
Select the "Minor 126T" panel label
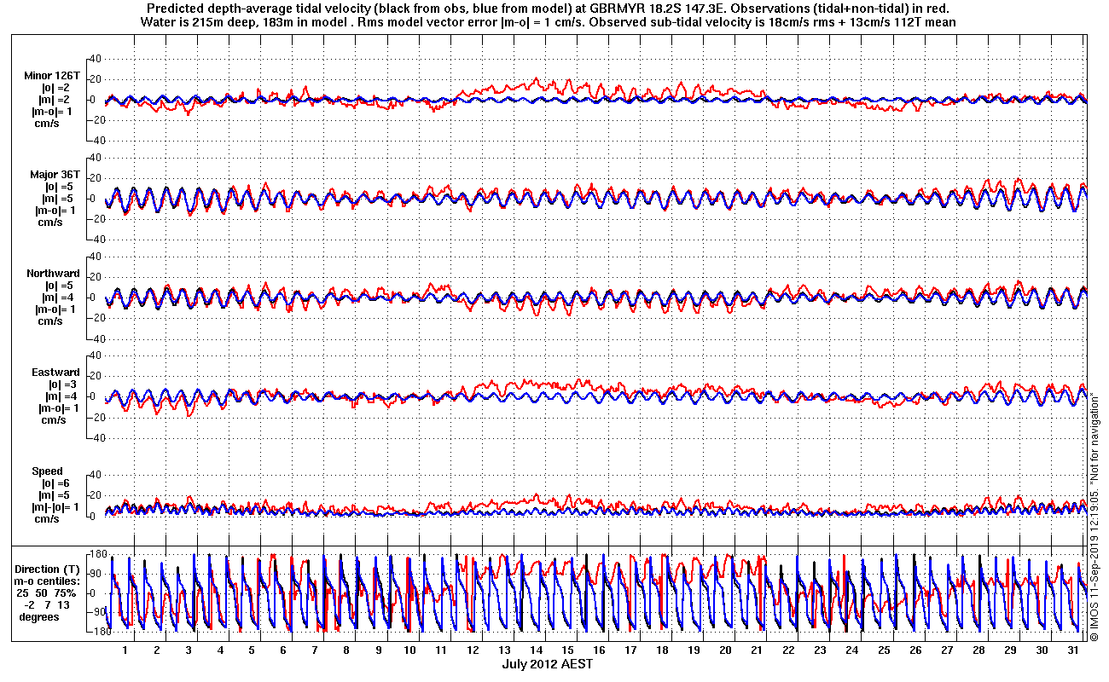pos(52,76)
